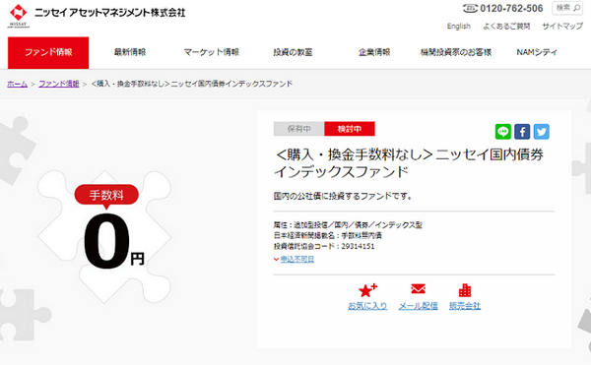Click the red star favorite icon
Viewport: 591px width, 365px height.
pos(367,290)
